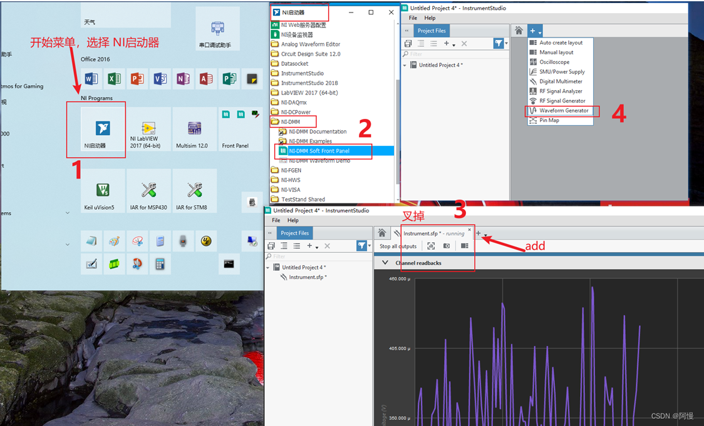Launch Word from the Office 2016 group
704x426 pixels.
click(91, 79)
